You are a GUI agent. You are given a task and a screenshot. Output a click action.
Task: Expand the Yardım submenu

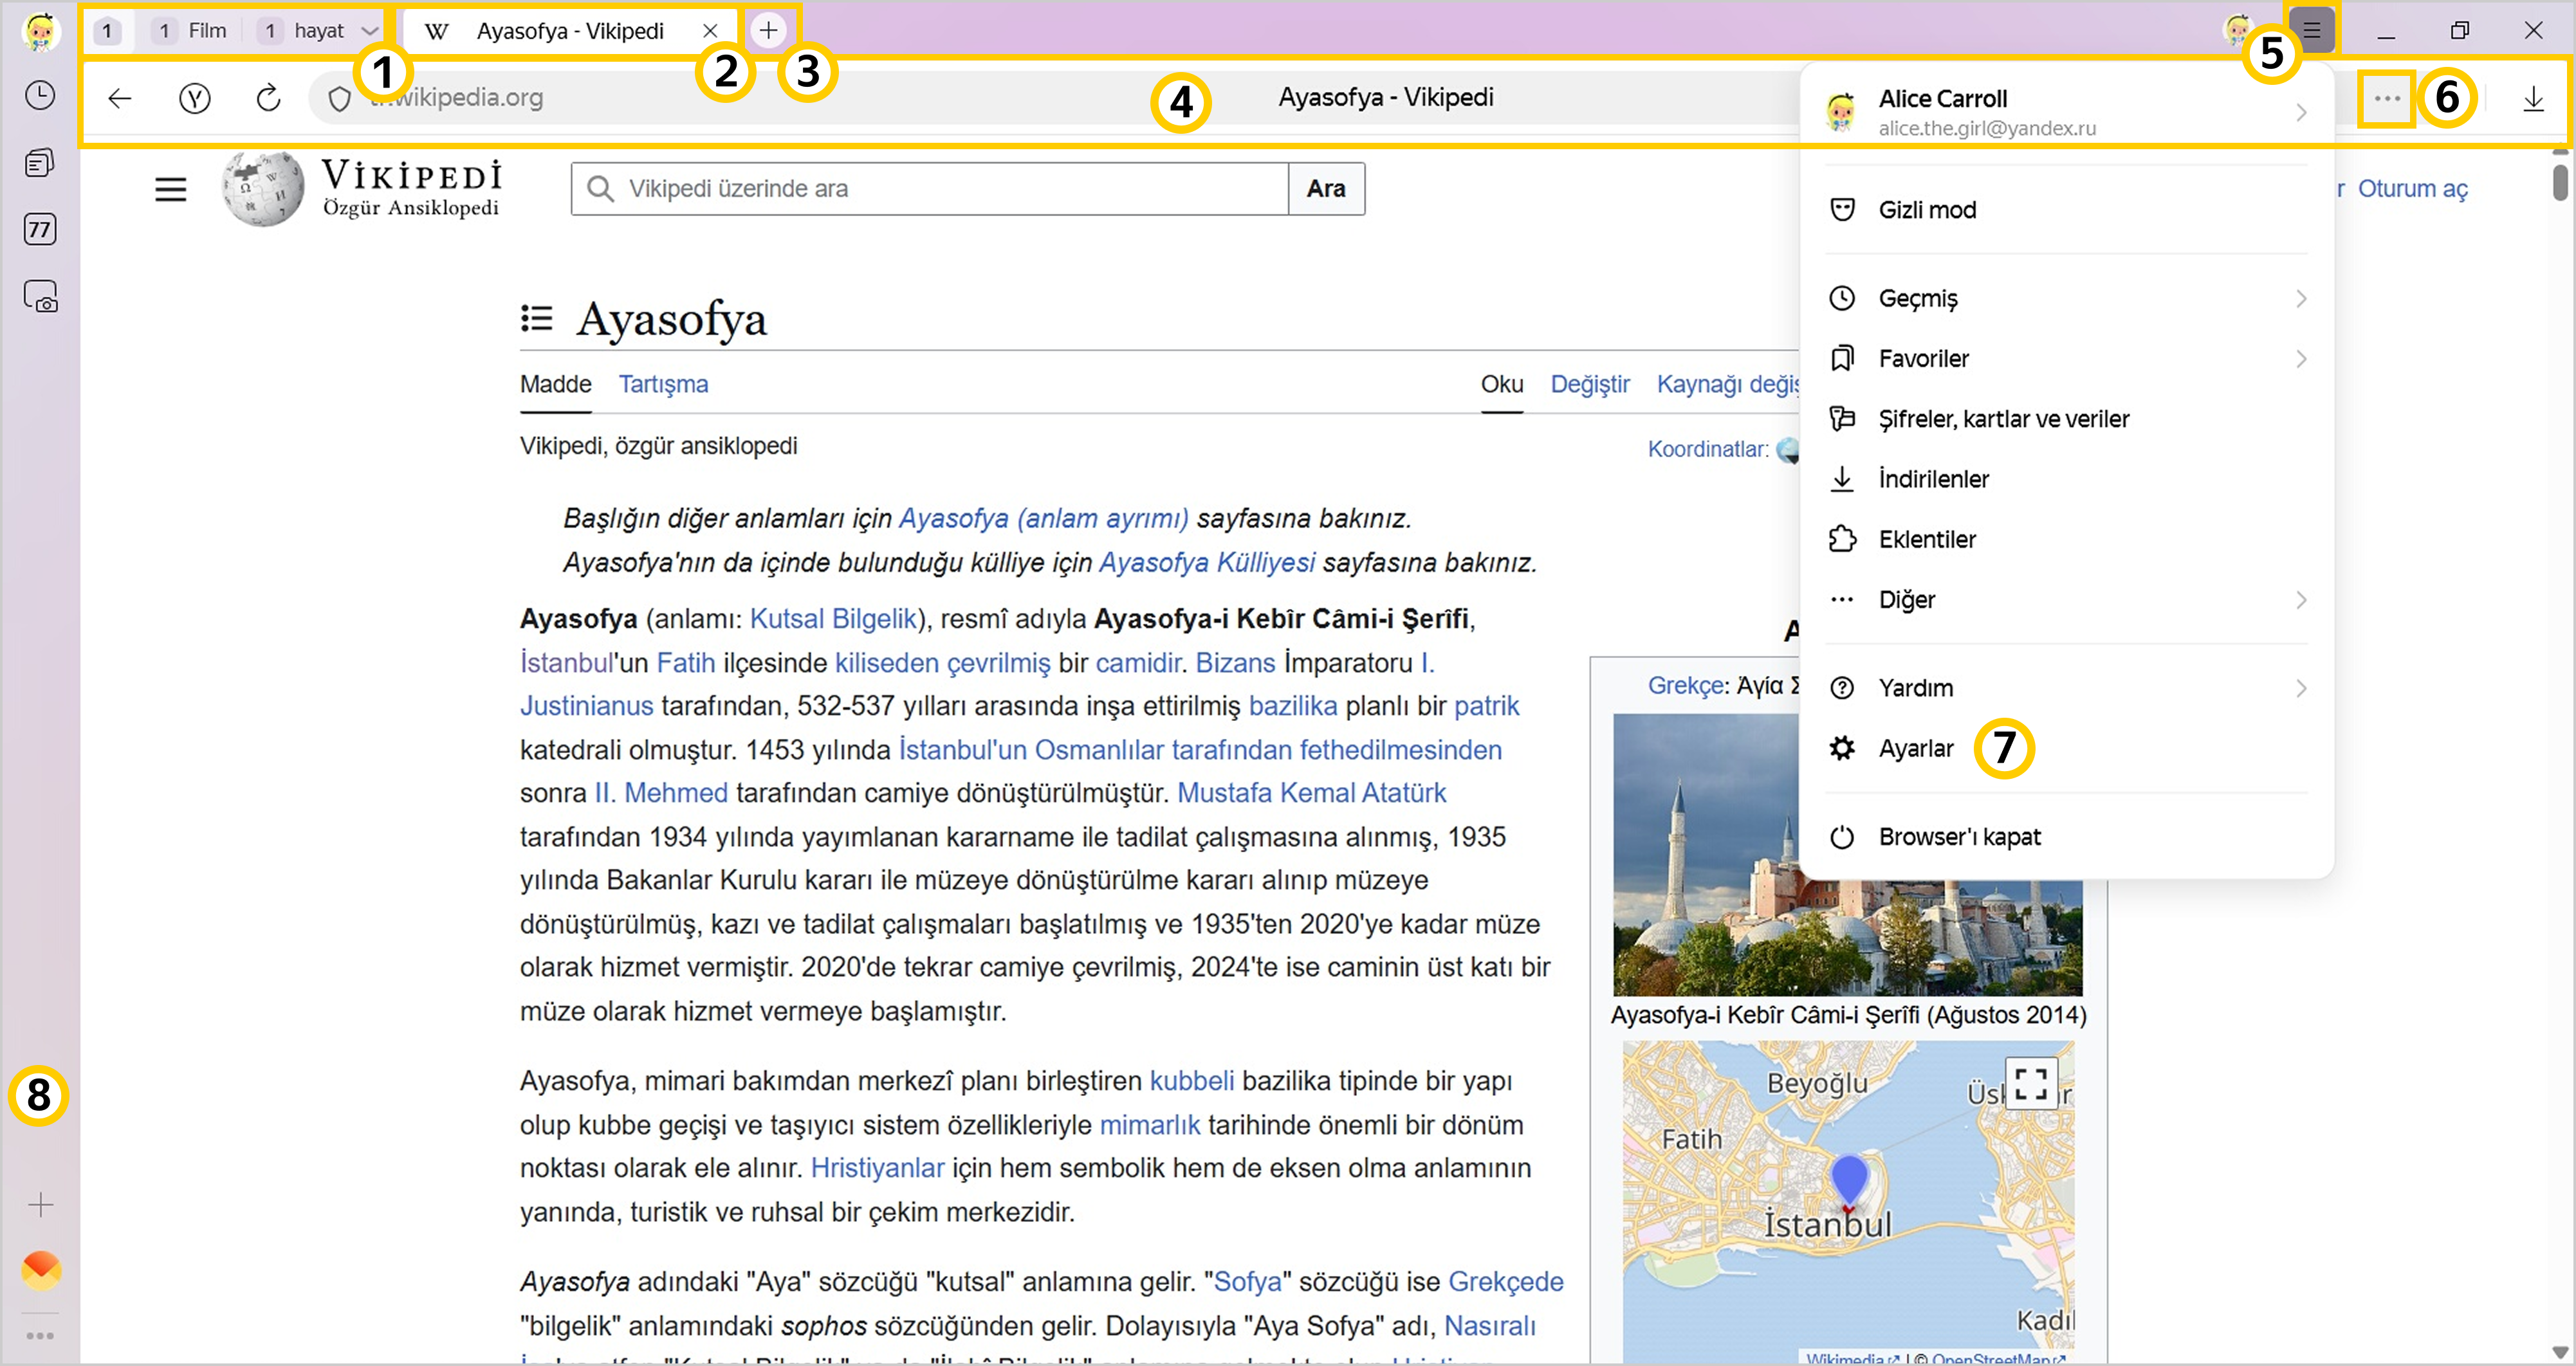[x=2066, y=688]
